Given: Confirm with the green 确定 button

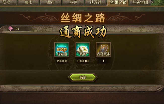Looking at the screenshot, I should (83, 77).
